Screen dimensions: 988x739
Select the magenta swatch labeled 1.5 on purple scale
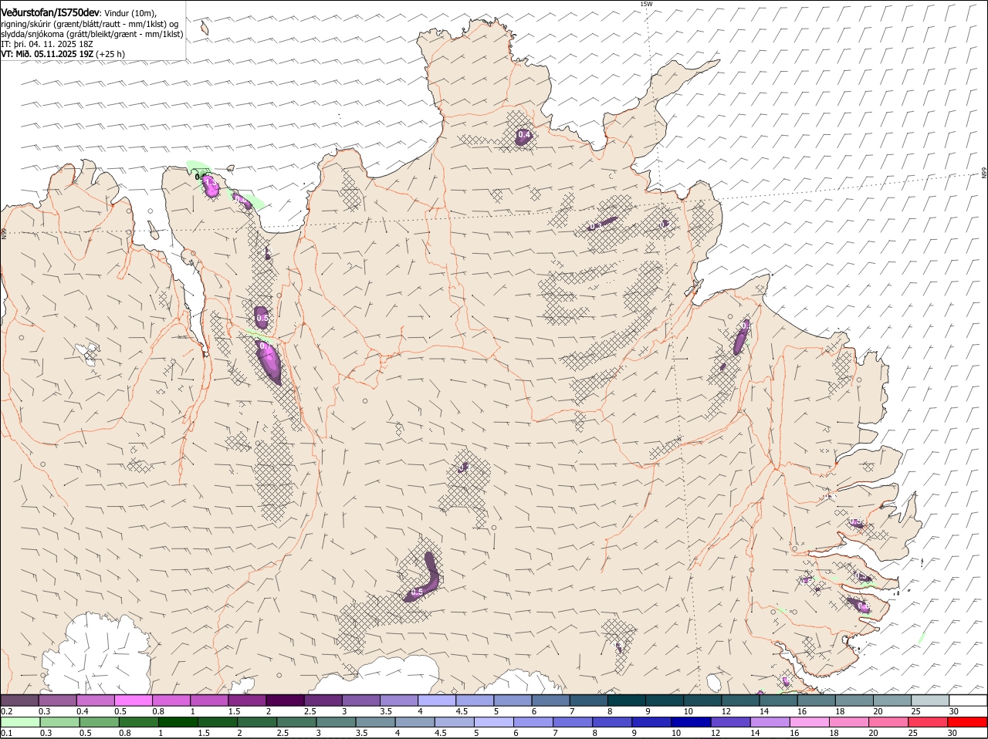pos(246,700)
